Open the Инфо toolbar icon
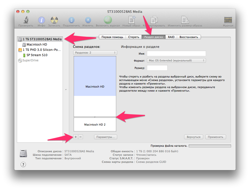Image resolution: width=250 pixels, height=190 pixels. point(41,20)
